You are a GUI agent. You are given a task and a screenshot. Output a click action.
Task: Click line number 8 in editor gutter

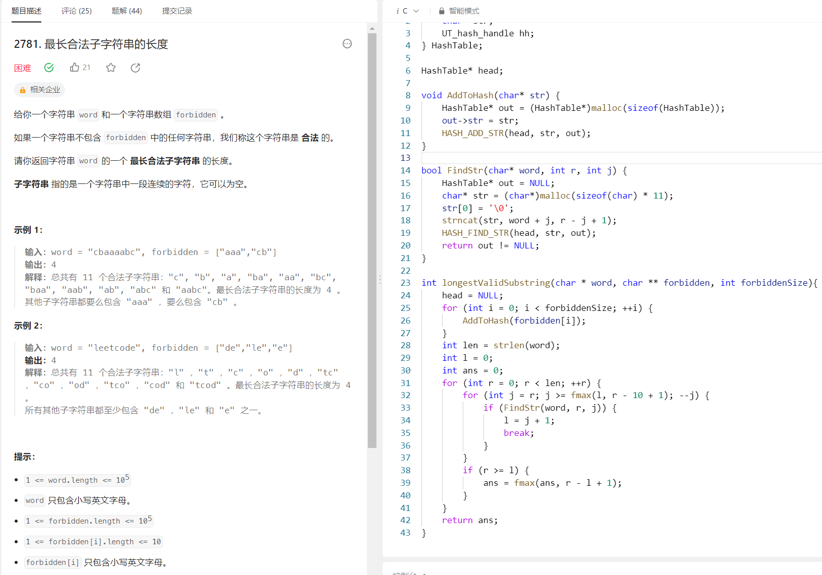(408, 95)
